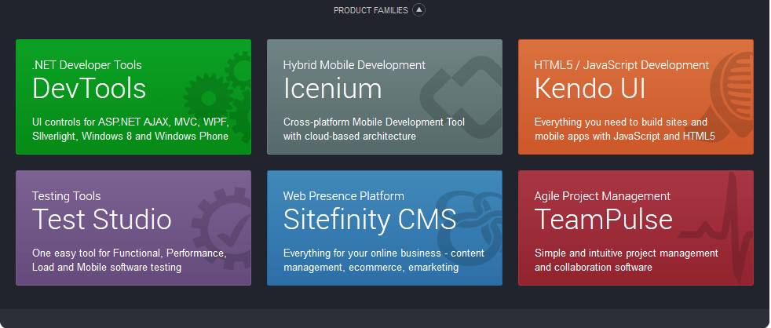Click the gears icon on DevTools tile
The image size is (771, 328).
pos(217,97)
